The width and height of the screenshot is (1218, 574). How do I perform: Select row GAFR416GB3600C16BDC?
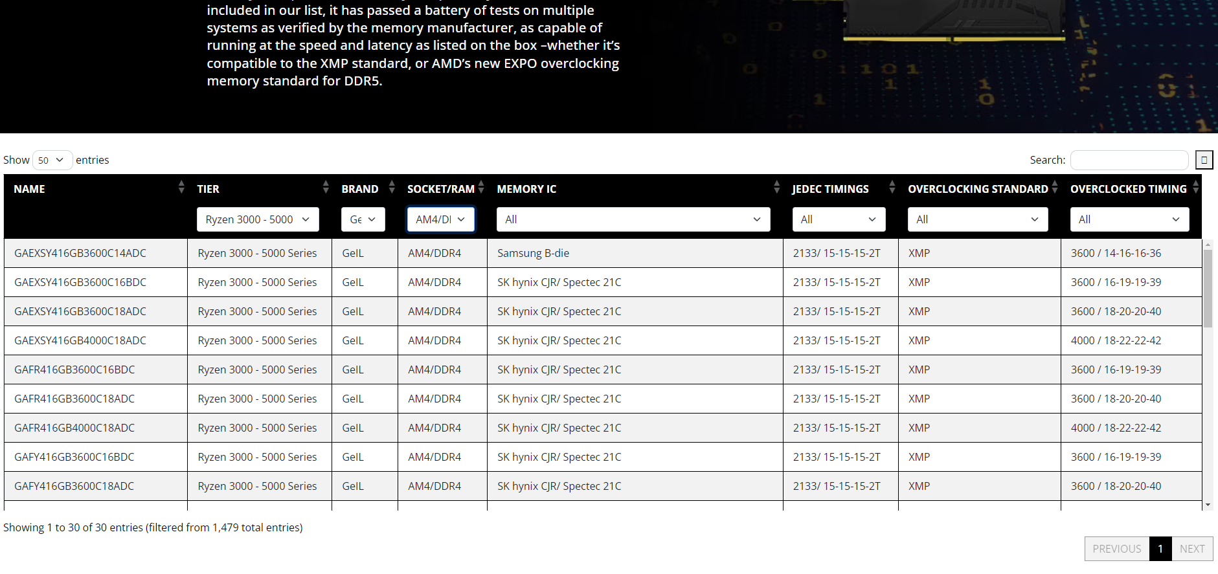[603, 370]
